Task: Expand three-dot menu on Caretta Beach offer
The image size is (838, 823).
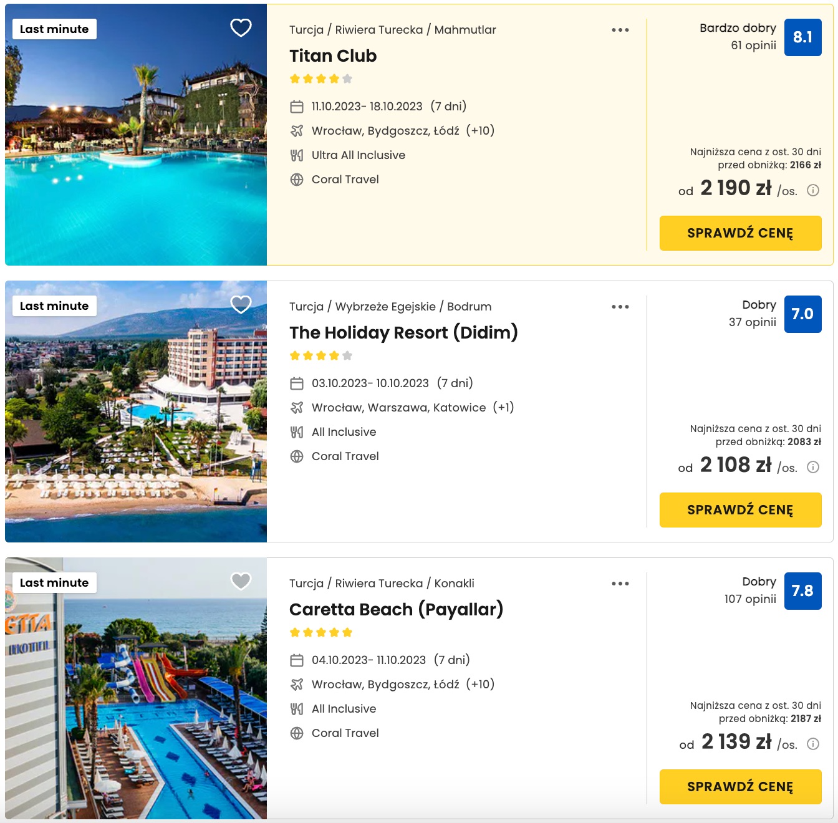Action: [620, 584]
